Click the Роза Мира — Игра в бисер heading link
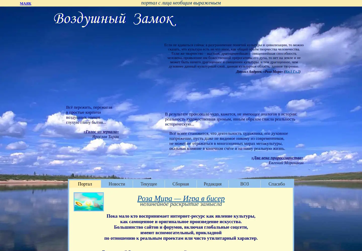The height and width of the screenshot is (251, 362). (x=181, y=198)
